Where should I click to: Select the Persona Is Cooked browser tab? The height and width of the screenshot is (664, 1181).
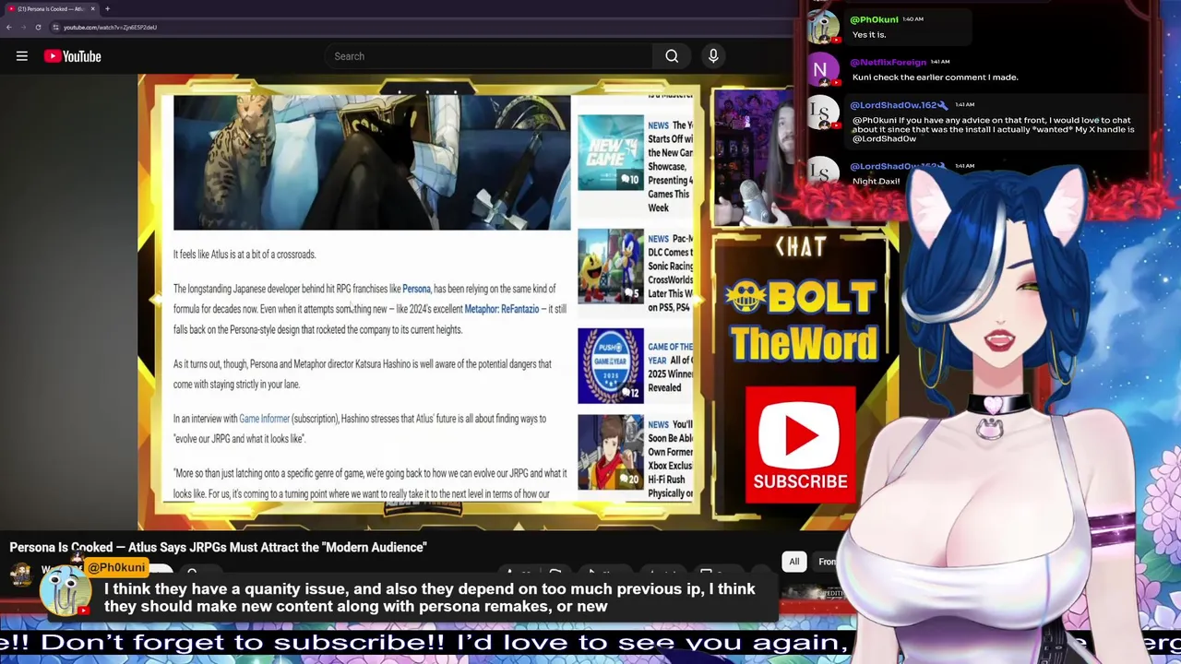(52, 8)
